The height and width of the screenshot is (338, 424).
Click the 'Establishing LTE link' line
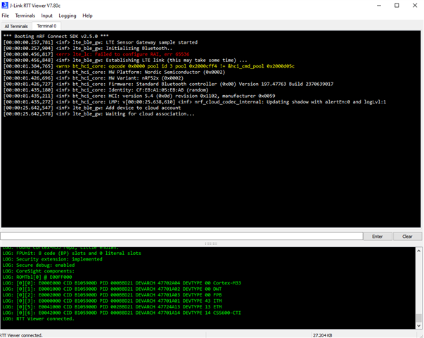tap(125, 60)
